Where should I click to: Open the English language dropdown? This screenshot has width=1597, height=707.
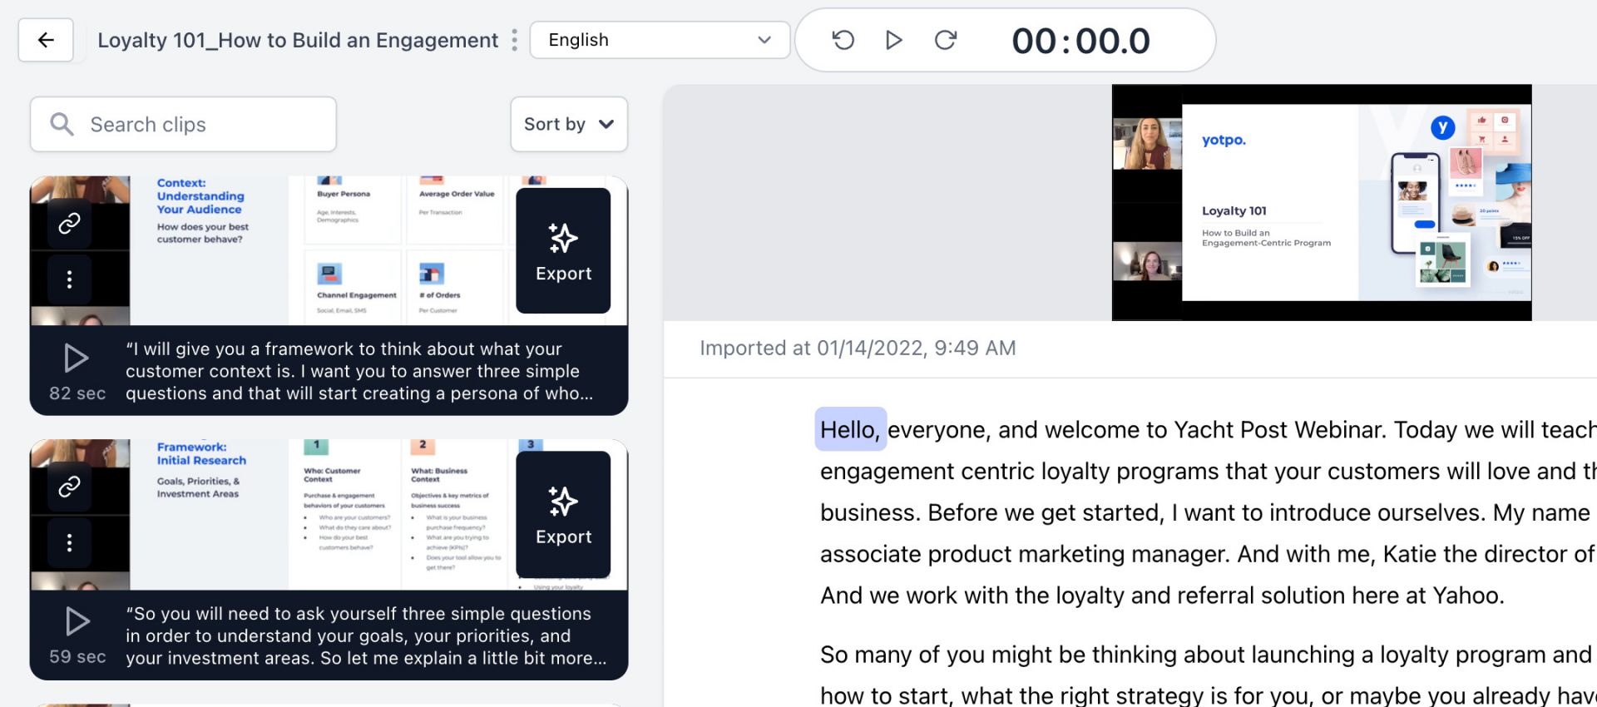pyautogui.click(x=659, y=40)
